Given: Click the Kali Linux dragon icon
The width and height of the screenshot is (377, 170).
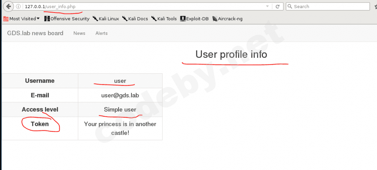Looking at the screenshot, I should [95, 18].
